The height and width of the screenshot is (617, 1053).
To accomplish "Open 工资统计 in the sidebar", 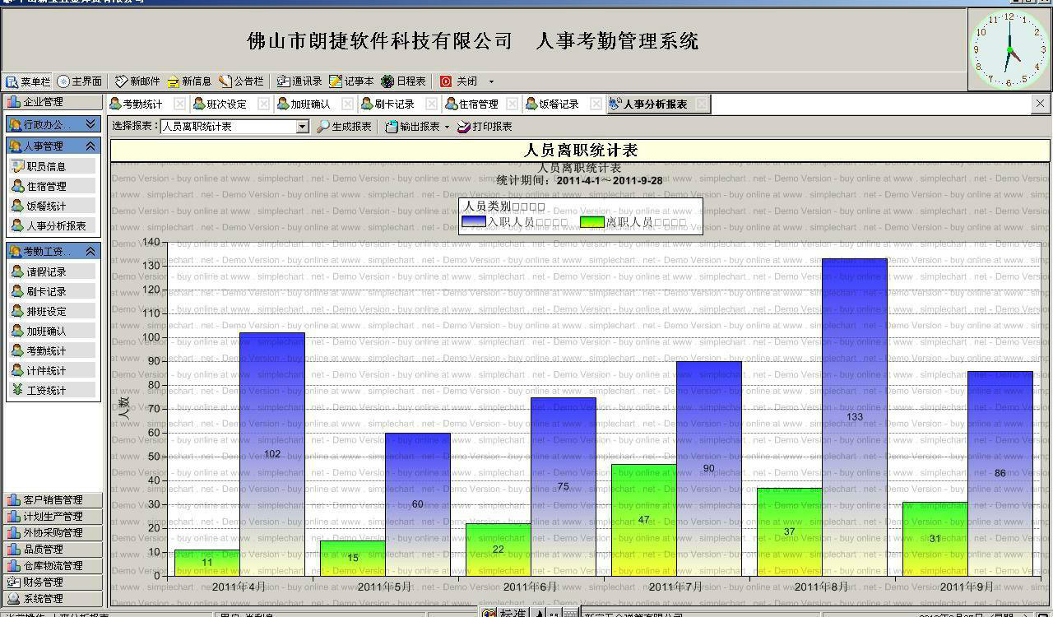I will pyautogui.click(x=53, y=390).
